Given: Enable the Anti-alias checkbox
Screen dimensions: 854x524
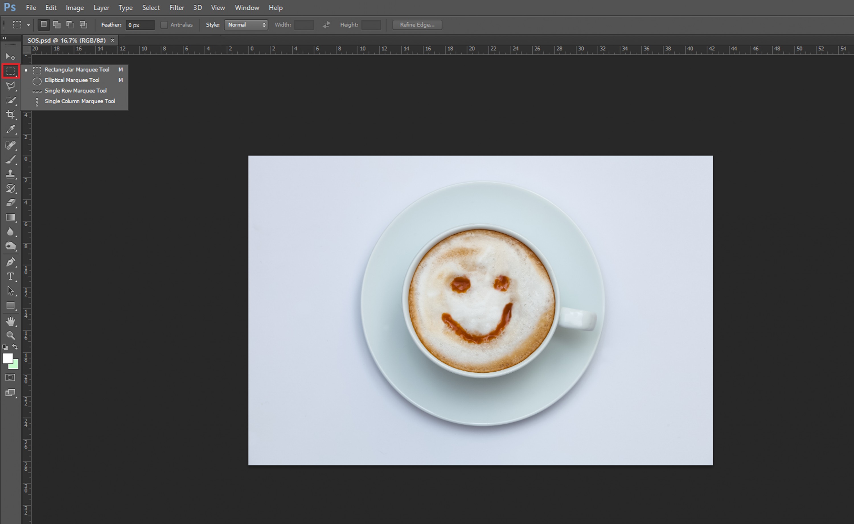Looking at the screenshot, I should (164, 25).
